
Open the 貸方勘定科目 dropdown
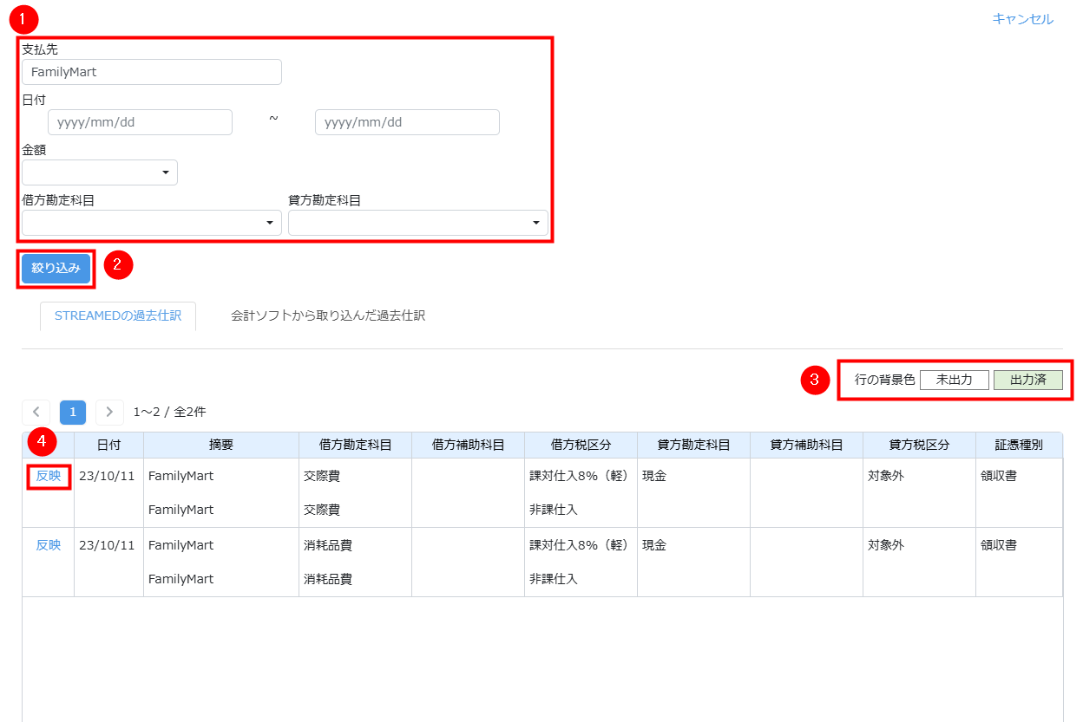[417, 223]
